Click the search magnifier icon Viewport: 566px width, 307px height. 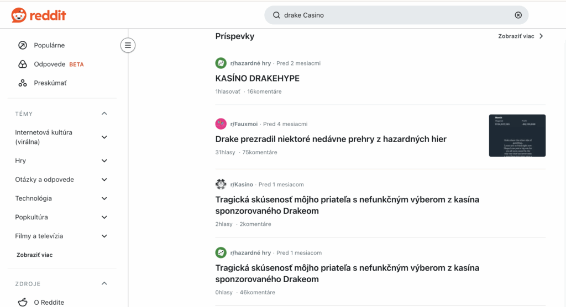pos(276,15)
